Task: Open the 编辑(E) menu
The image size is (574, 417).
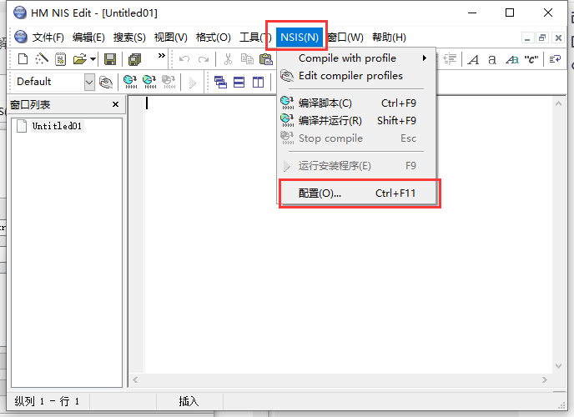Action: tap(88, 38)
